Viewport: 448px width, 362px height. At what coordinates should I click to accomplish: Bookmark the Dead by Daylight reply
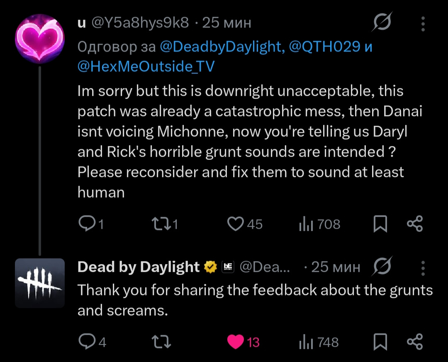(x=380, y=341)
